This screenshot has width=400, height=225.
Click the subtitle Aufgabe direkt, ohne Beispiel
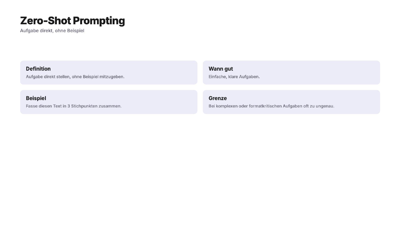tap(52, 31)
